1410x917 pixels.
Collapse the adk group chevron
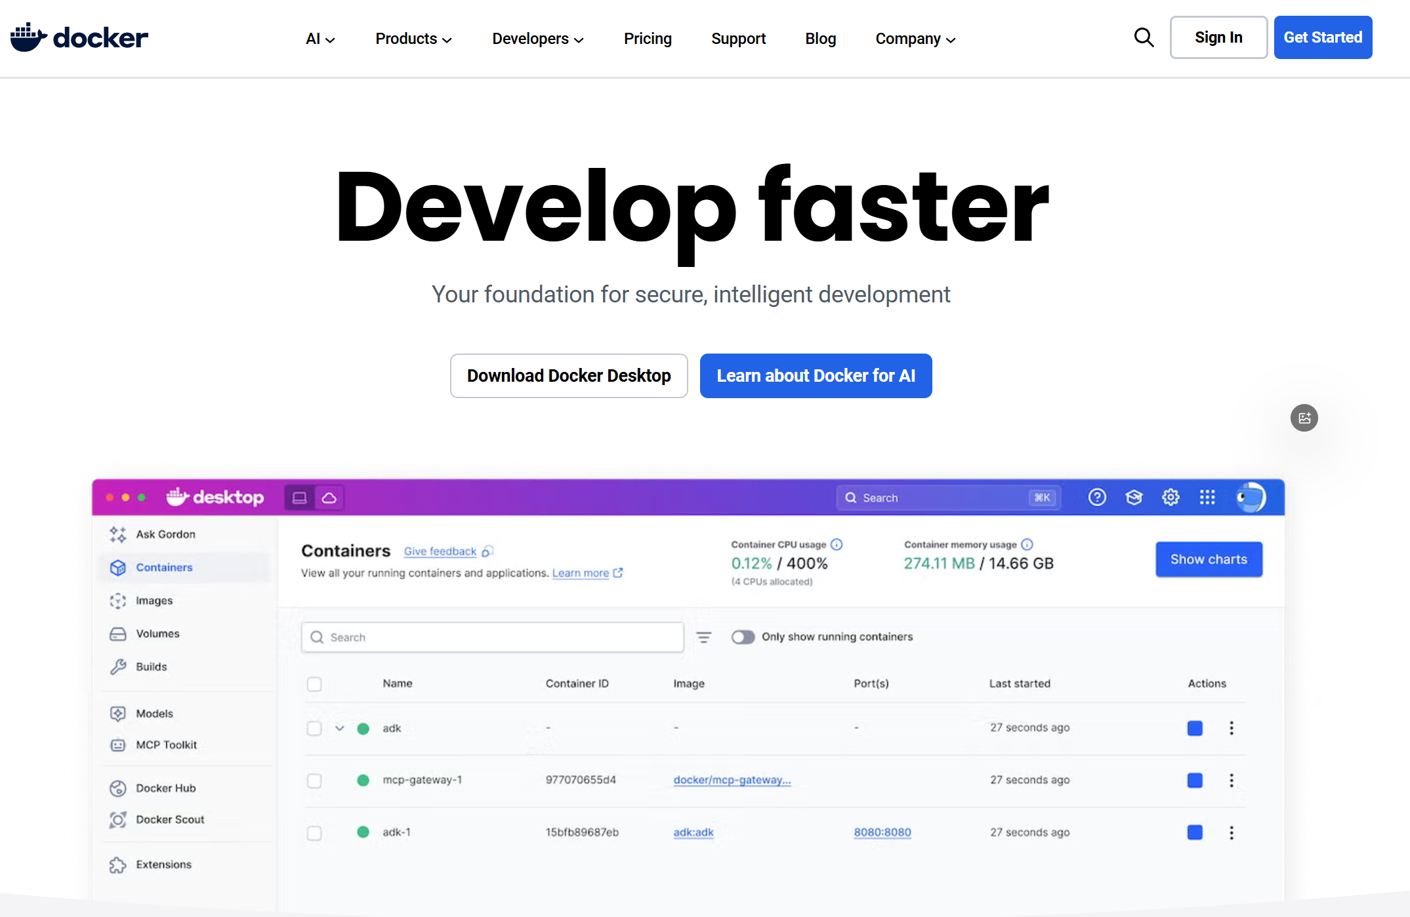pos(340,728)
